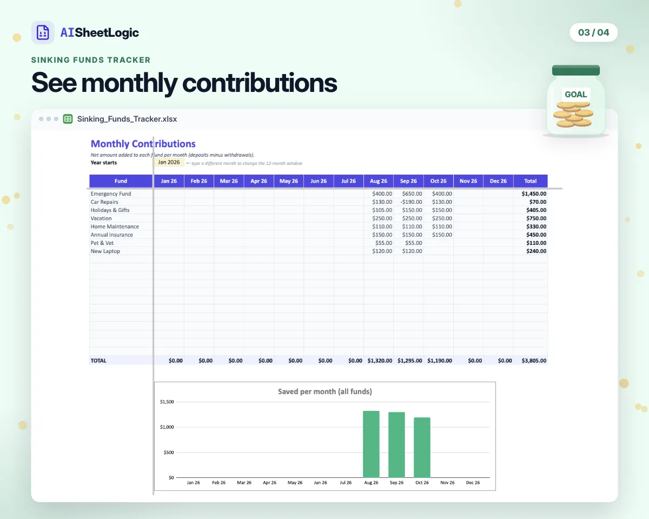Select New Laptop total $240.00

point(531,251)
